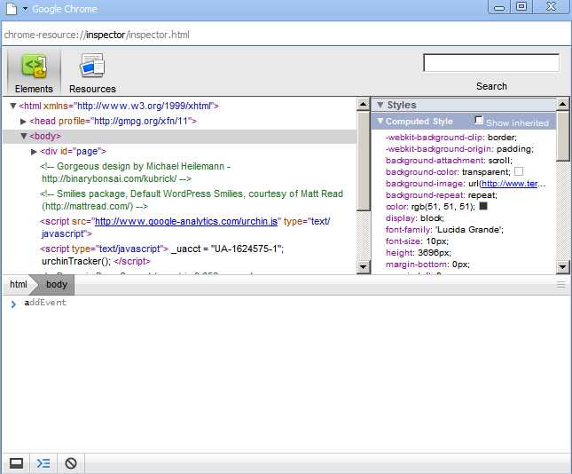The width and height of the screenshot is (572, 474).
Task: Enable the Show inherited checkbox
Action: (480, 121)
